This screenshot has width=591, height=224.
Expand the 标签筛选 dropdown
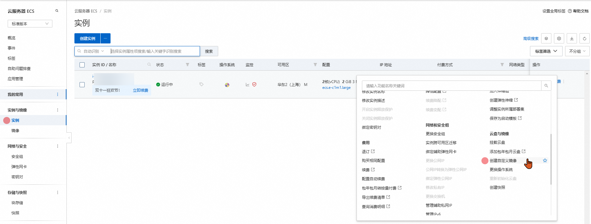546,51
